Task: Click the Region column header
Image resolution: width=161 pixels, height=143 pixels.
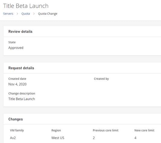Action: pos(56,130)
